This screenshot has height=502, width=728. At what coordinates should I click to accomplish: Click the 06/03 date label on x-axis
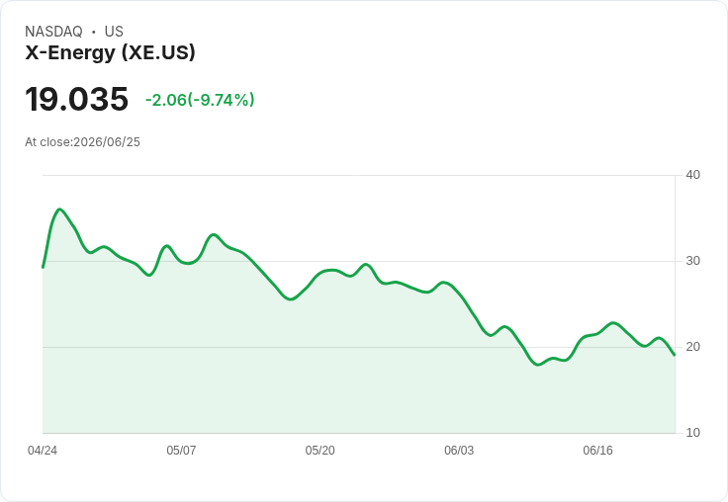coord(459,451)
